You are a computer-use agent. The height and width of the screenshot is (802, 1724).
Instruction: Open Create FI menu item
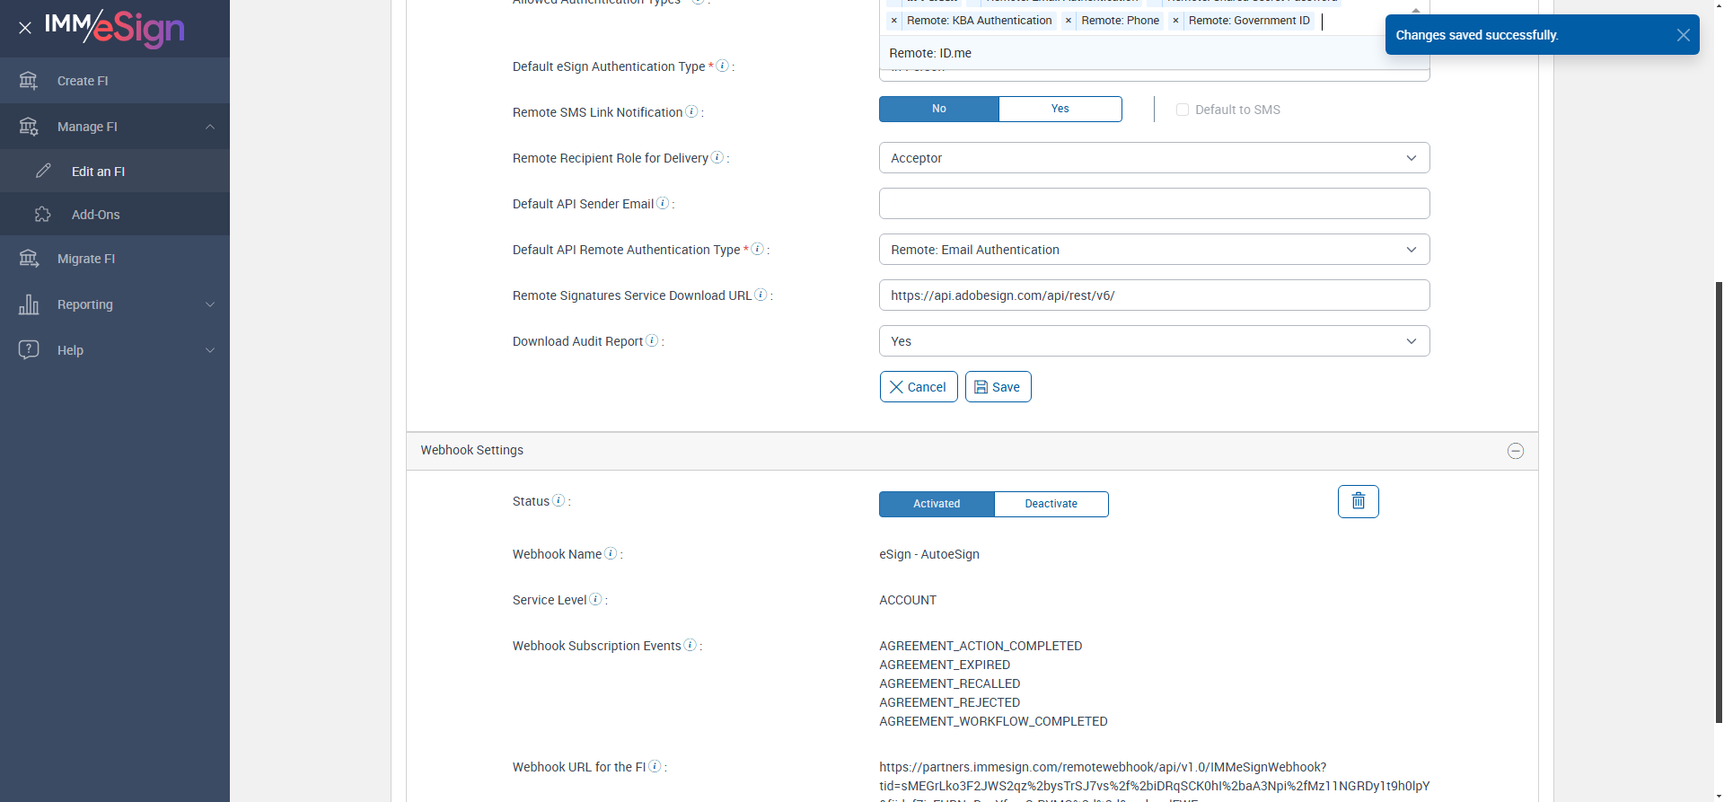pyautogui.click(x=115, y=81)
